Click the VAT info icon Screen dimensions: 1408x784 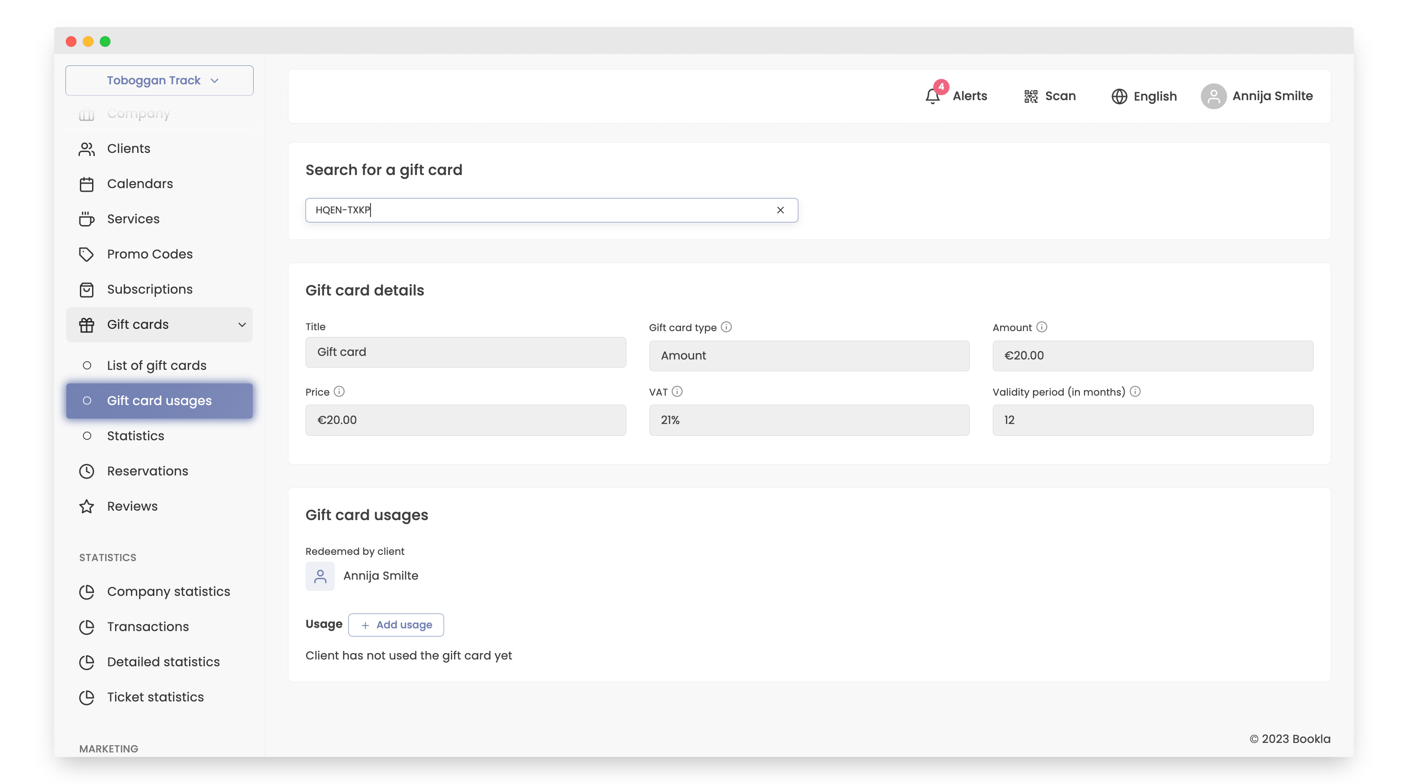coord(677,391)
